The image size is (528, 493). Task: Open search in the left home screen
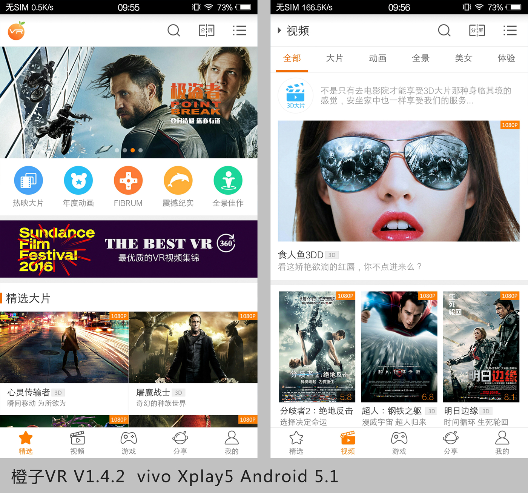(x=174, y=31)
